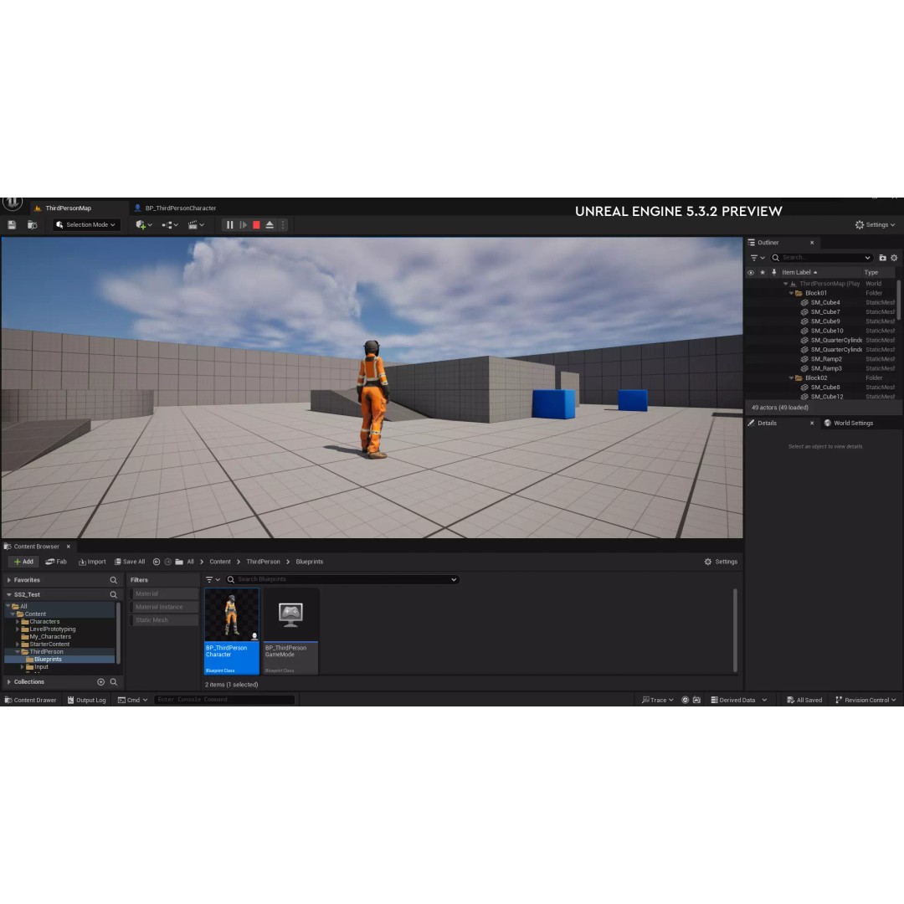This screenshot has height=904, width=904.
Task: Open the editor Settings menu at top right
Action: click(x=875, y=225)
